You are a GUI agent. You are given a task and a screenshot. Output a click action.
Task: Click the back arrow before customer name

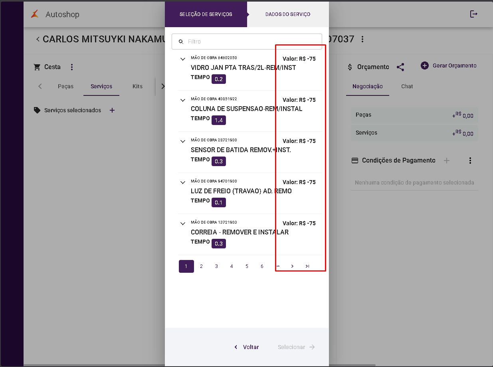point(38,39)
